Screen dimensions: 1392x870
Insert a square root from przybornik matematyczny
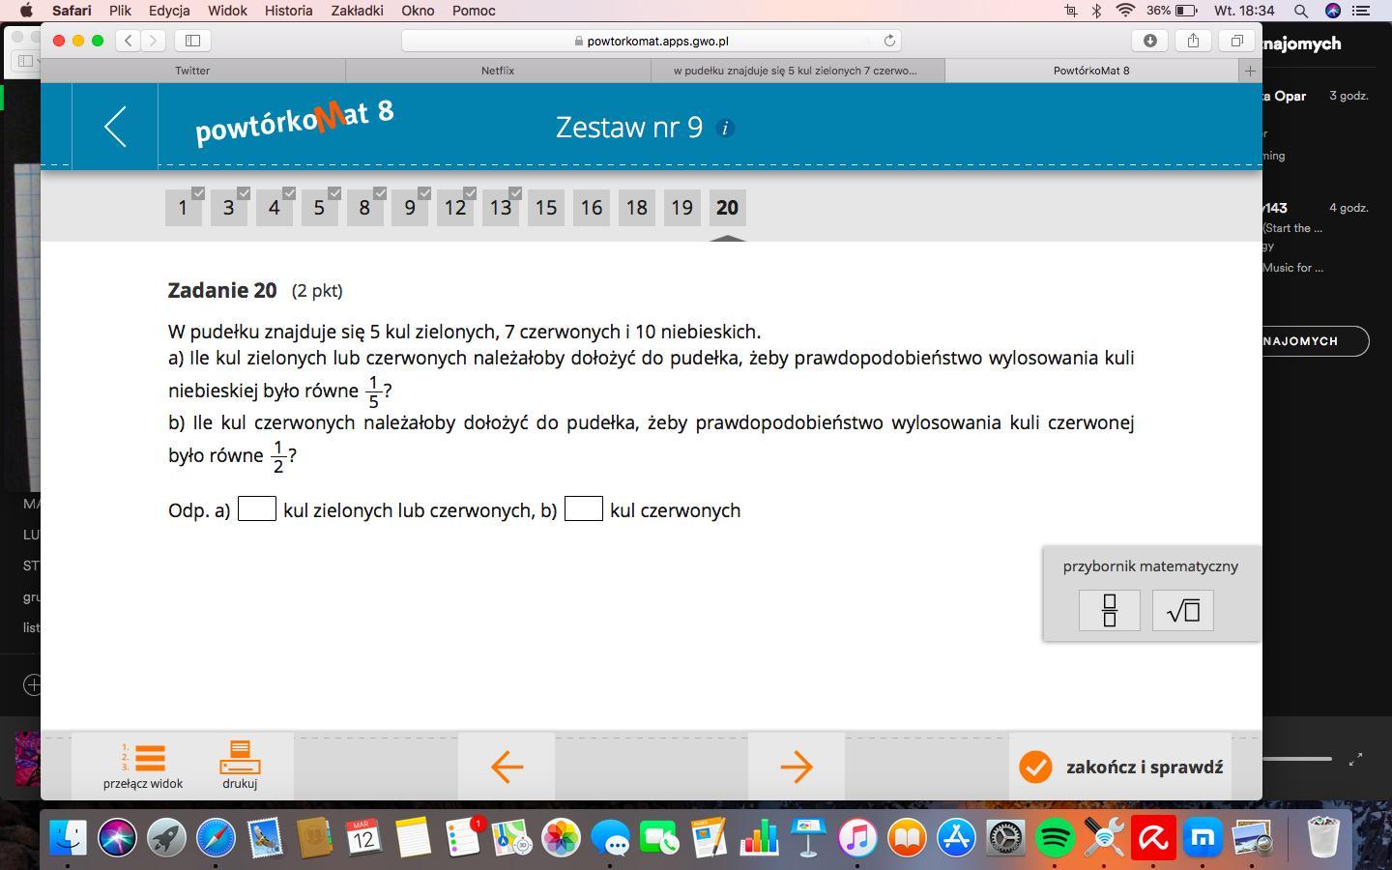1183,610
